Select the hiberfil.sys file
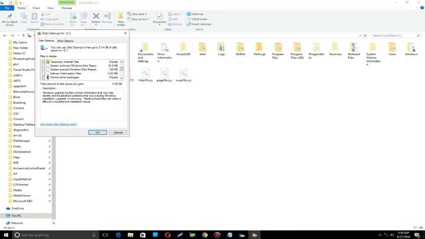Screen dimensions: 425x239 (145, 75)
